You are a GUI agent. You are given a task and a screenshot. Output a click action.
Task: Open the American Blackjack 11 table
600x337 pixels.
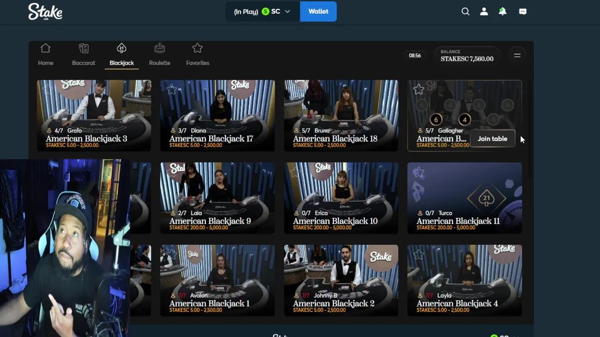pyautogui.click(x=465, y=198)
